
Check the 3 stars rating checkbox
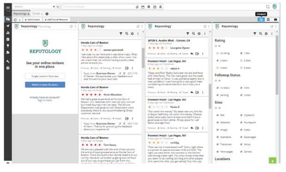(241, 61)
